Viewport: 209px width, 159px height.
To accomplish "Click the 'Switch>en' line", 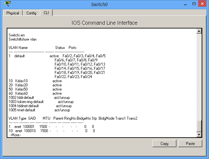I will point(17,35).
